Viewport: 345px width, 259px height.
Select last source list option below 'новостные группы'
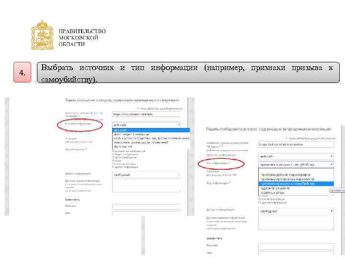151,146
